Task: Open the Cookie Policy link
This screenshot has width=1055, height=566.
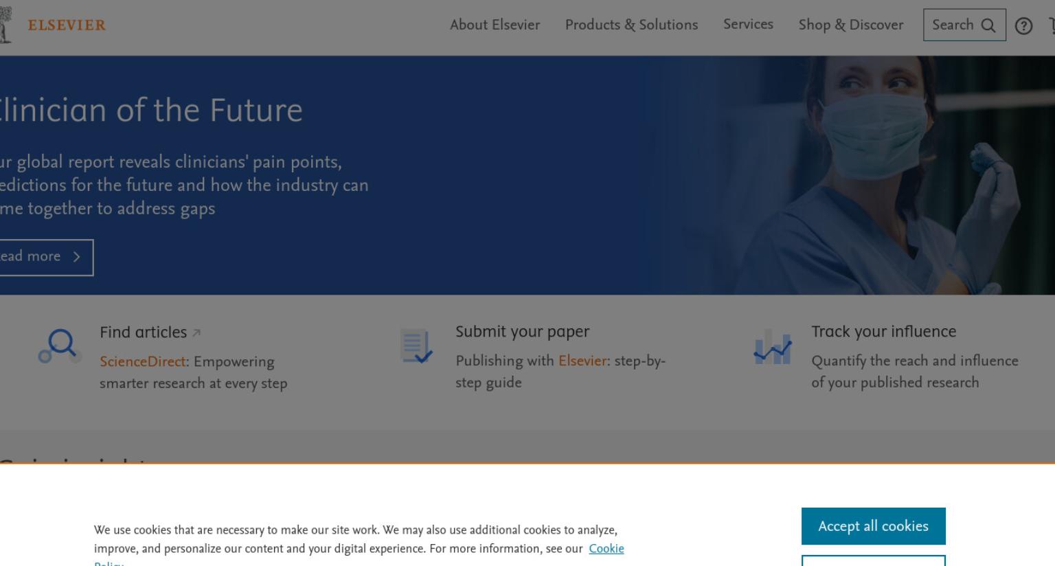Action: coord(606,549)
